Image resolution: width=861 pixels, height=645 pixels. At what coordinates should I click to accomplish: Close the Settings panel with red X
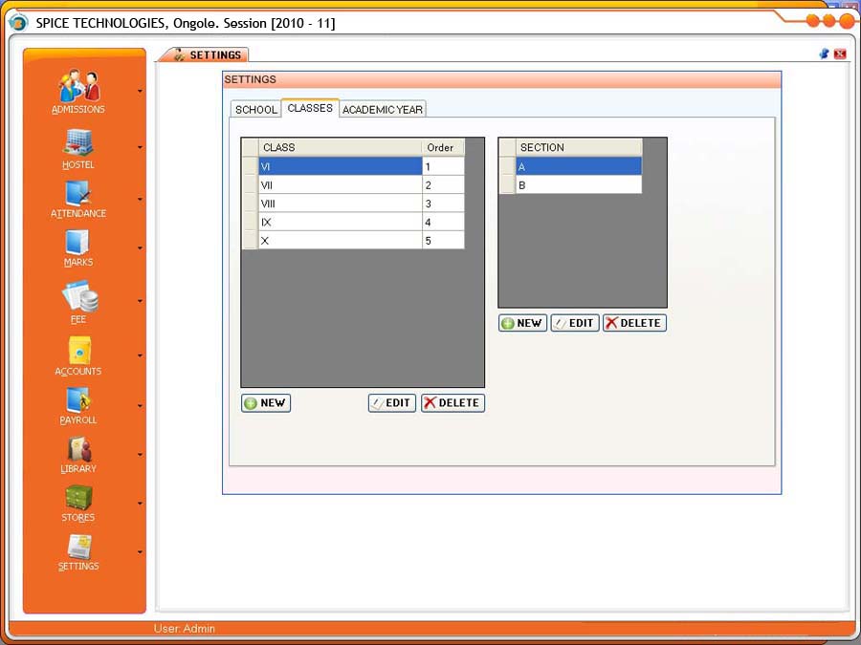pyautogui.click(x=840, y=54)
